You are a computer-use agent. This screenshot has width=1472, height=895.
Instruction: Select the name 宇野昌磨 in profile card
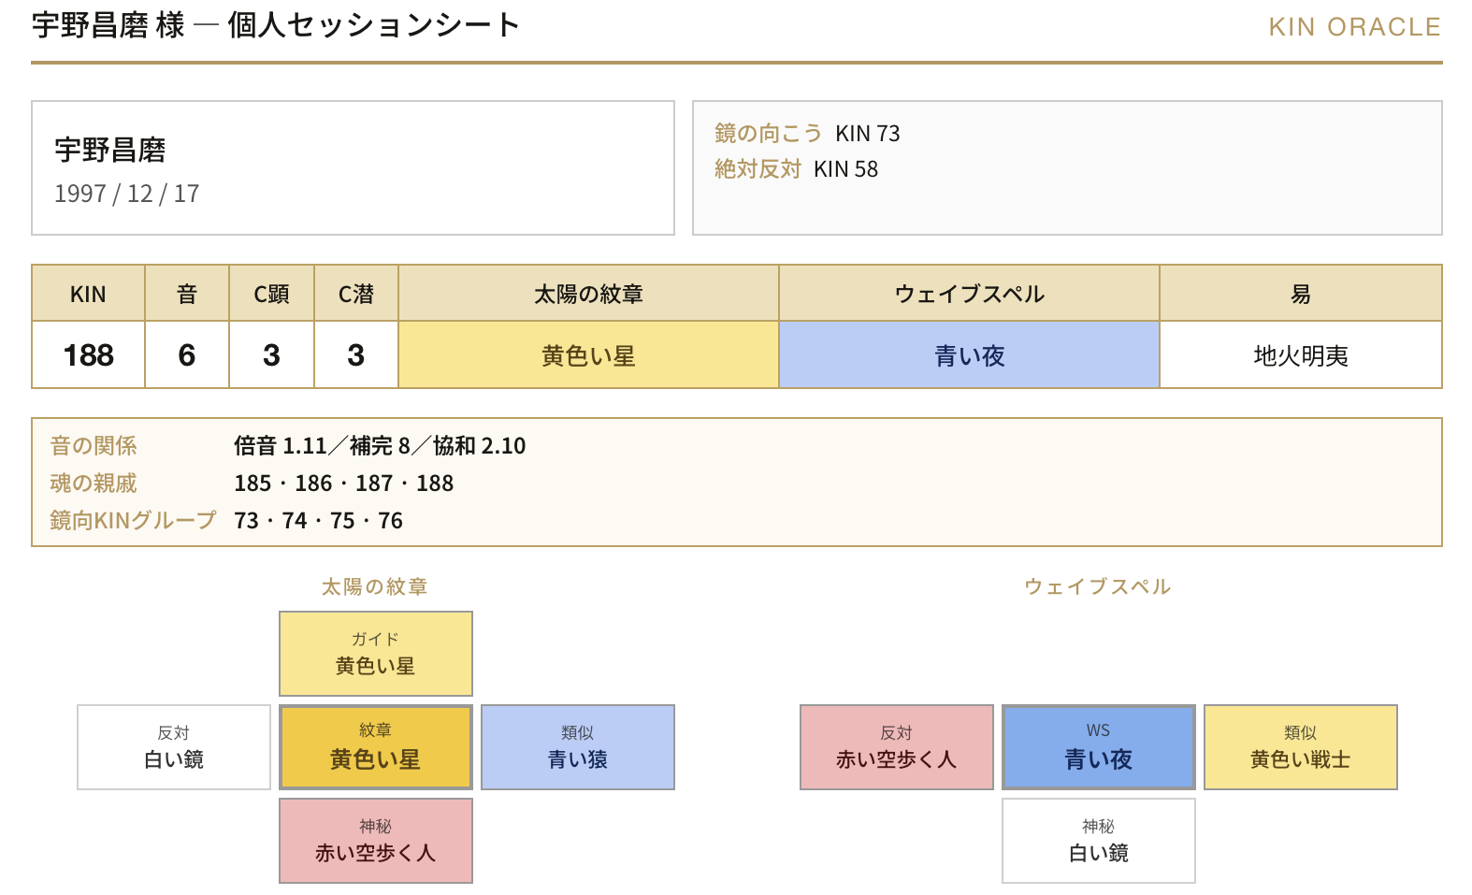pyautogui.click(x=110, y=150)
